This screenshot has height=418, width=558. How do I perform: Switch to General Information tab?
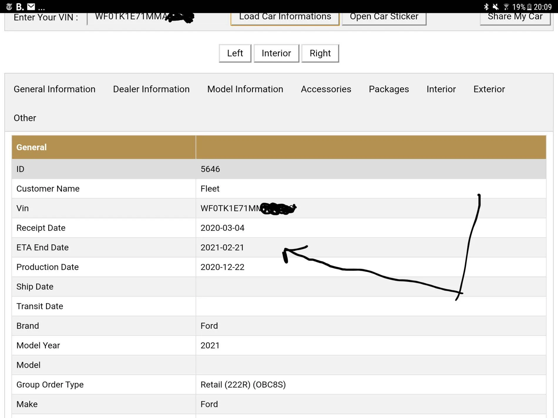coord(55,89)
